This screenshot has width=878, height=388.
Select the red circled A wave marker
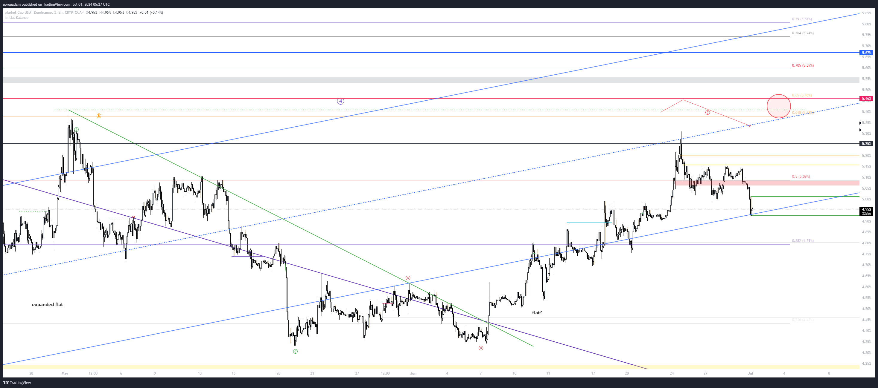408,278
